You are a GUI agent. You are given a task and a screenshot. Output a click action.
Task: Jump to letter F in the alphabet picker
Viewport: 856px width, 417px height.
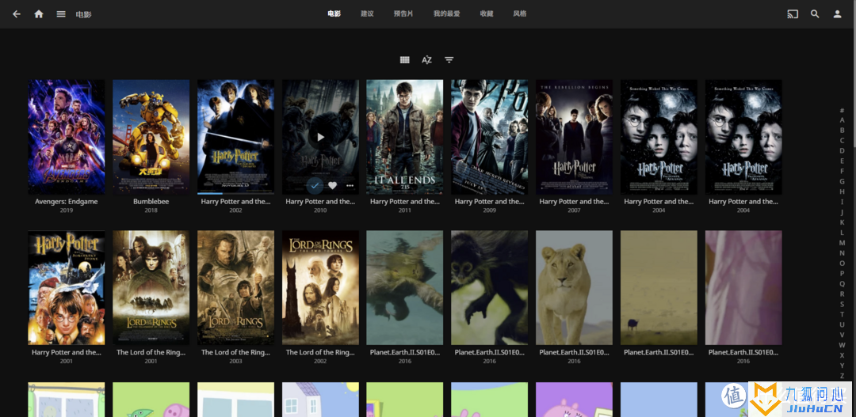[843, 171]
